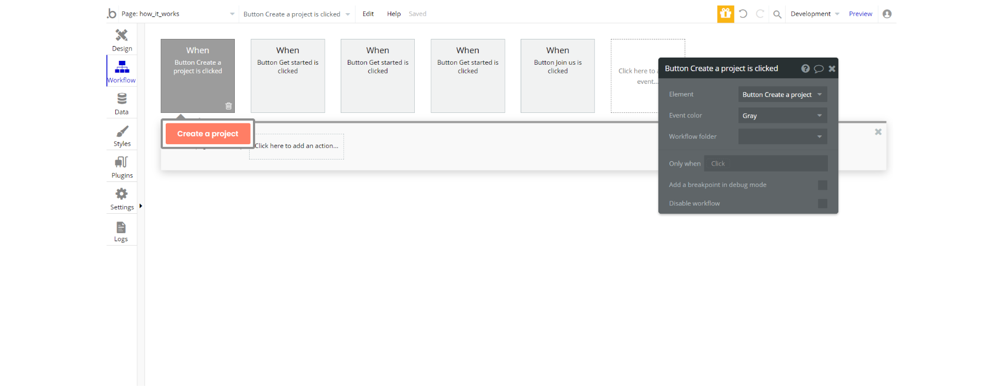1004x387 pixels.
Task: Delete selected event via trash icon
Action: click(229, 106)
